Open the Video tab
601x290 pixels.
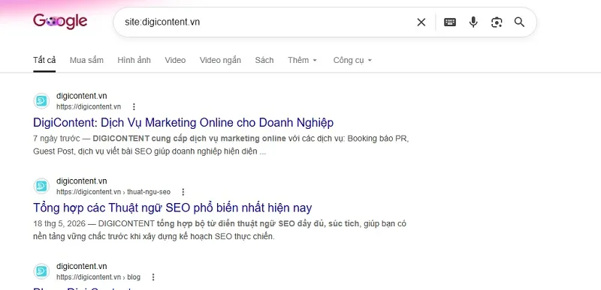tap(175, 60)
